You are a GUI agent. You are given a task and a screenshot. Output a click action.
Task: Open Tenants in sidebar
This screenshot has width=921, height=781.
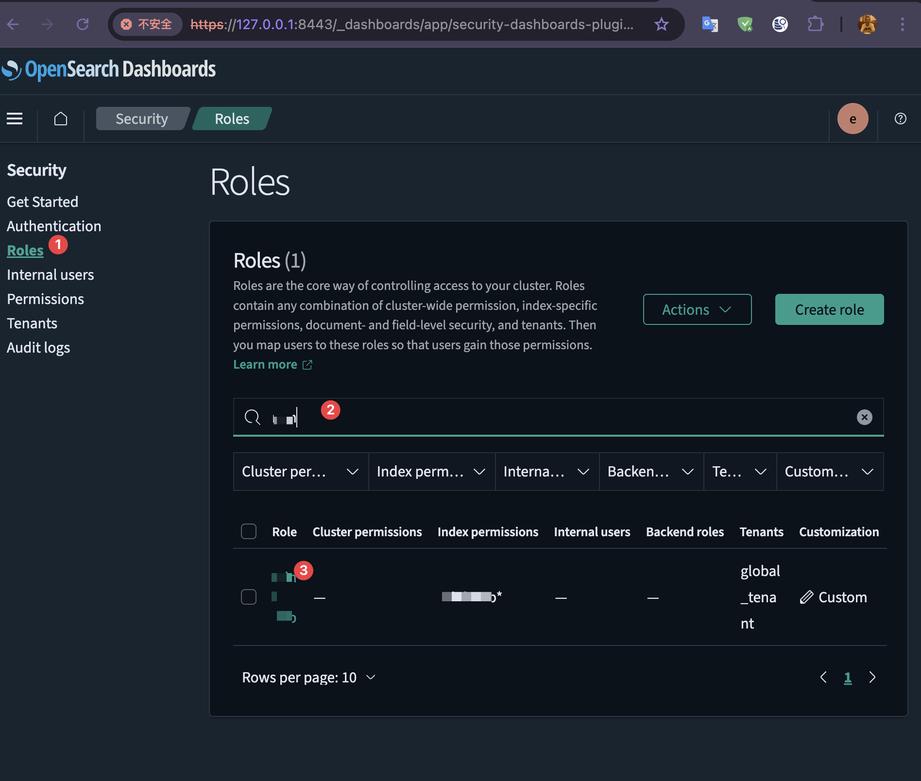pyautogui.click(x=32, y=323)
